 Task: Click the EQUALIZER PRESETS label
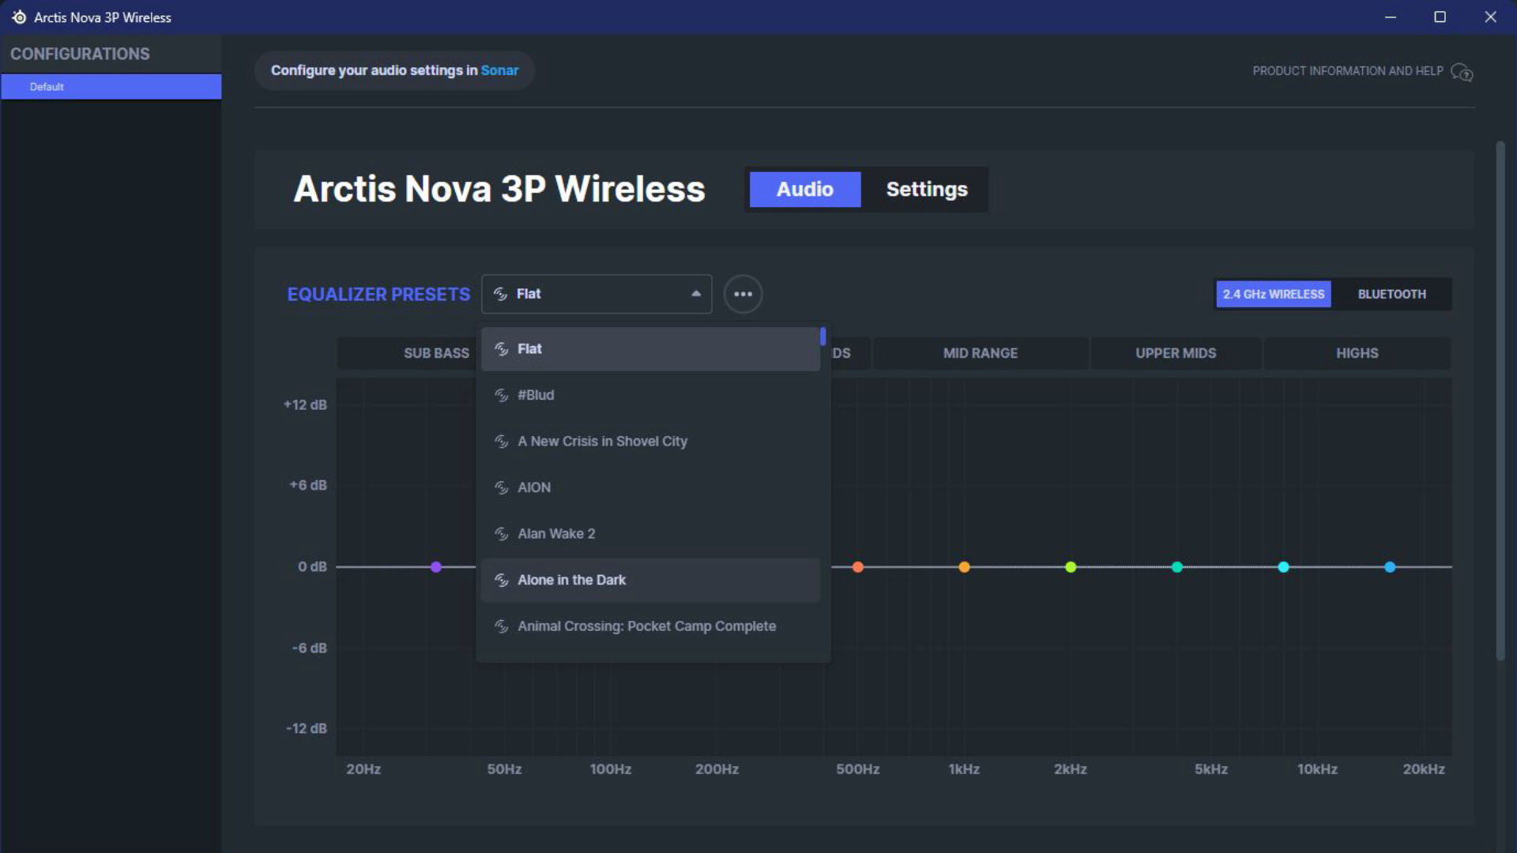coord(378,294)
